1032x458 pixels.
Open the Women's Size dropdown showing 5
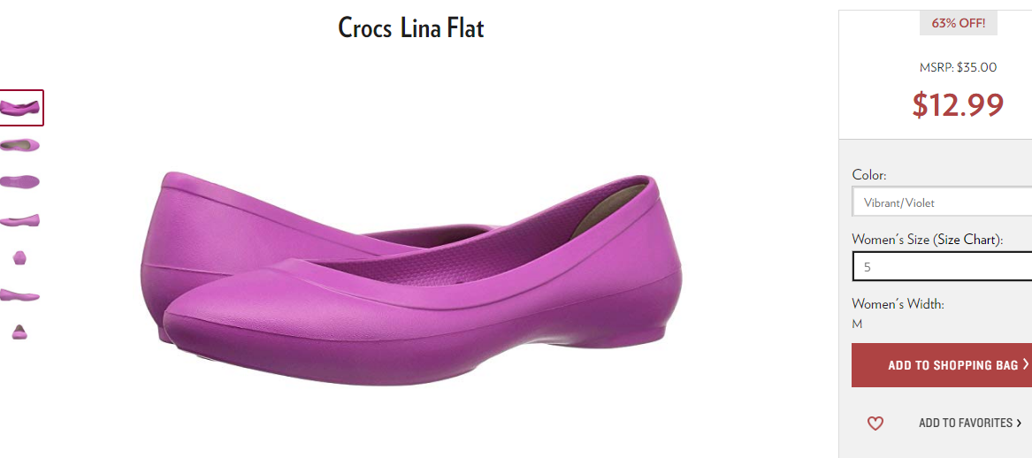point(942,267)
